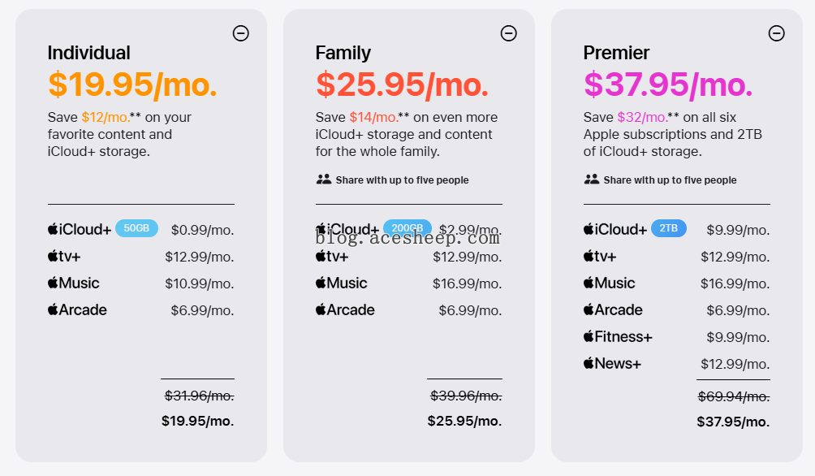The height and width of the screenshot is (476, 815).
Task: Collapse the Family plan card
Action: [x=508, y=33]
